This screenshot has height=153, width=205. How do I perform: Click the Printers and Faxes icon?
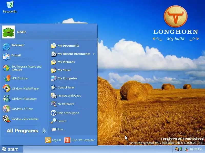click(54, 96)
